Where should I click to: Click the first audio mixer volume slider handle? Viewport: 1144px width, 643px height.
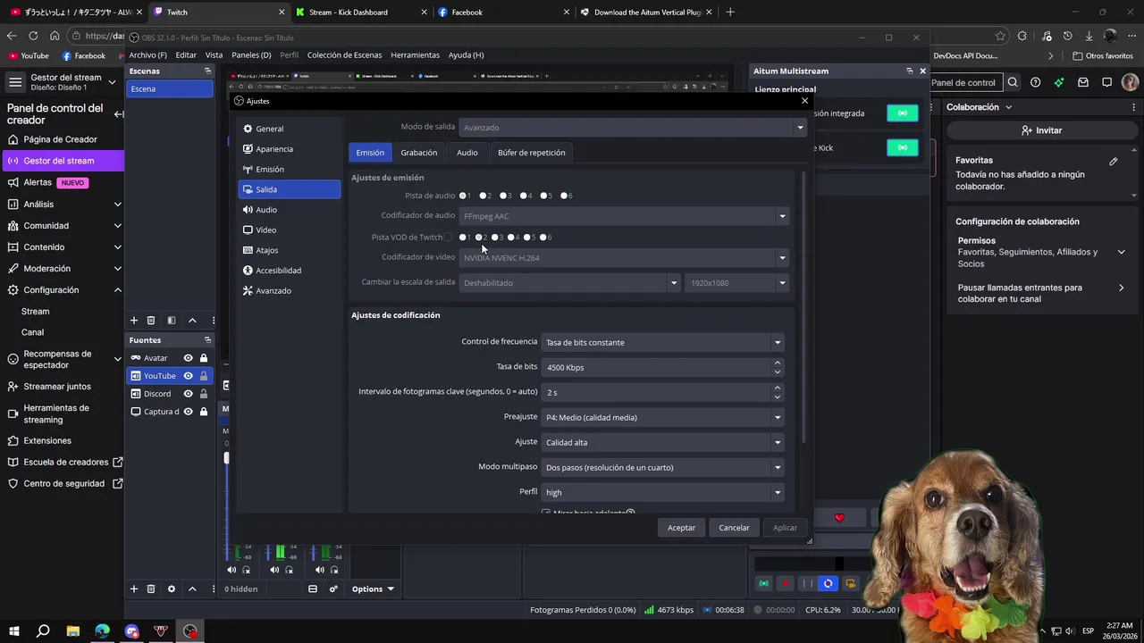tap(226, 458)
